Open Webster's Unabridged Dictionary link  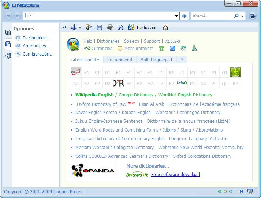pyautogui.click(x=188, y=112)
